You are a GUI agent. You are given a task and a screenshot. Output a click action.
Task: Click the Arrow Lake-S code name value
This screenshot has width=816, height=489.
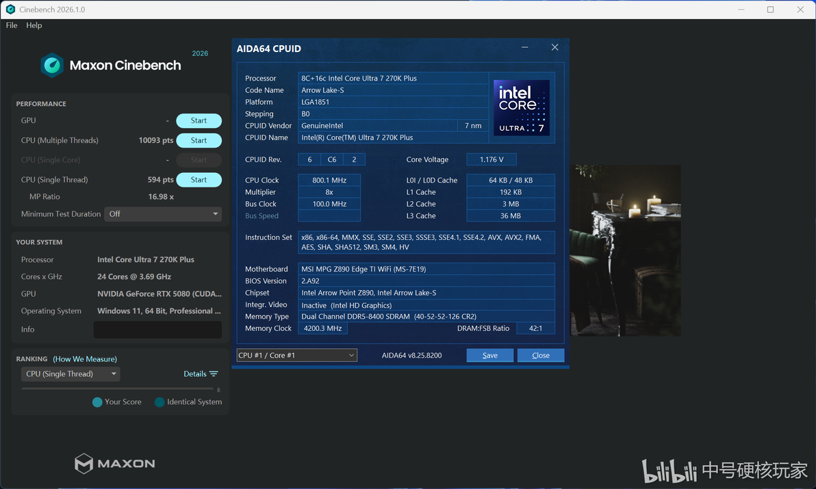tap(393, 90)
